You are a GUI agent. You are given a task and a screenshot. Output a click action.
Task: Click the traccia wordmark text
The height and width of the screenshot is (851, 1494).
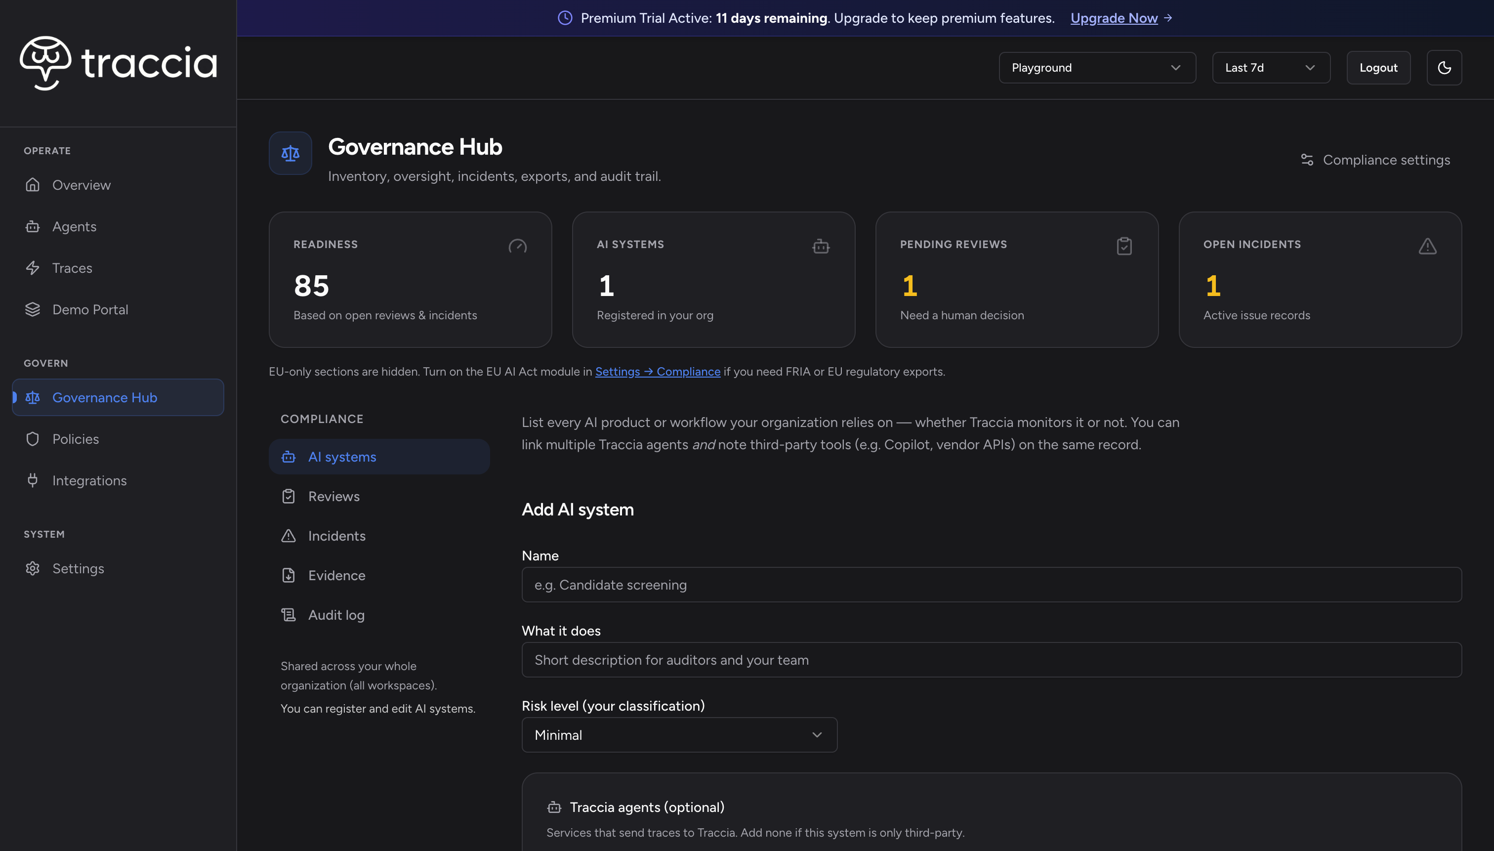click(150, 62)
